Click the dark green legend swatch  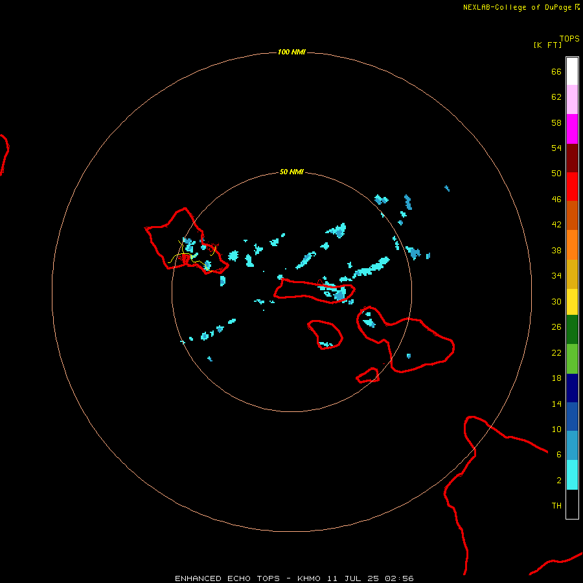[x=572, y=330]
